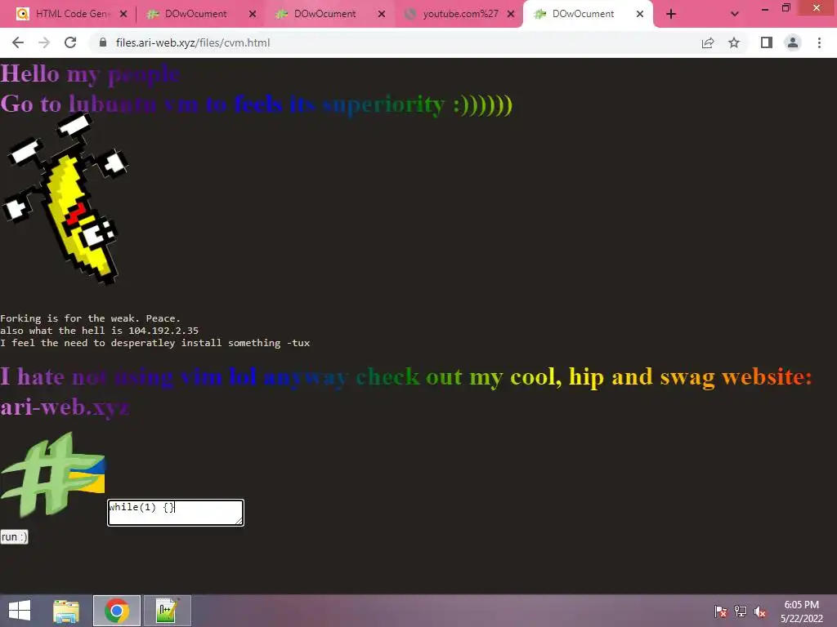Screen dimensions: 837x627
Task: Click the 'install something -tux' line
Action: click(154, 343)
